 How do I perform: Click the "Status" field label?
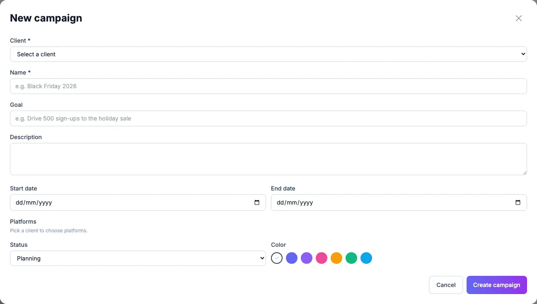19,245
